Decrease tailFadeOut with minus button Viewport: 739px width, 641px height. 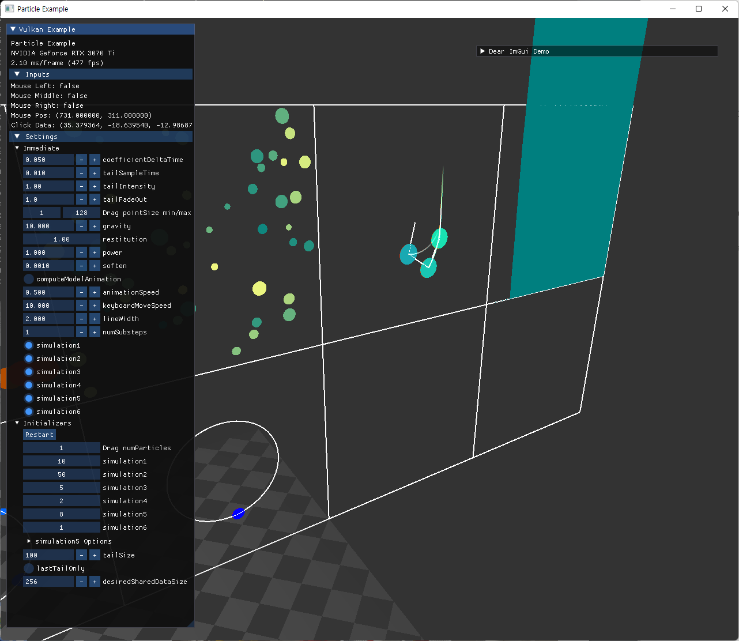click(x=81, y=199)
